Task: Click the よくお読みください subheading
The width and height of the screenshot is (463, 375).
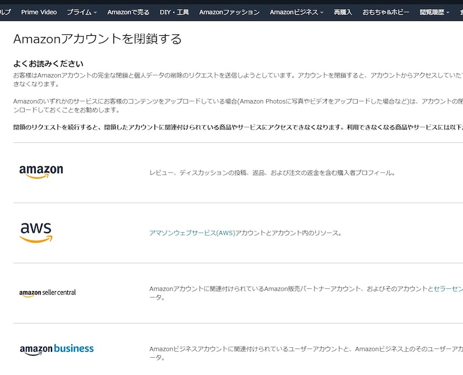Action: pos(49,64)
